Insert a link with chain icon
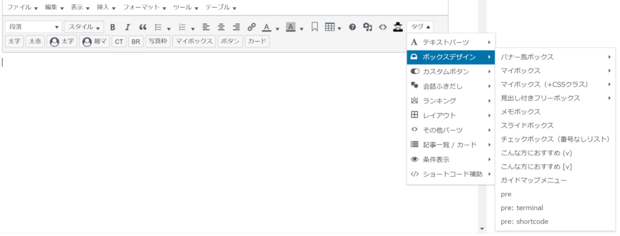This screenshot has width=620, height=236. tap(251, 27)
